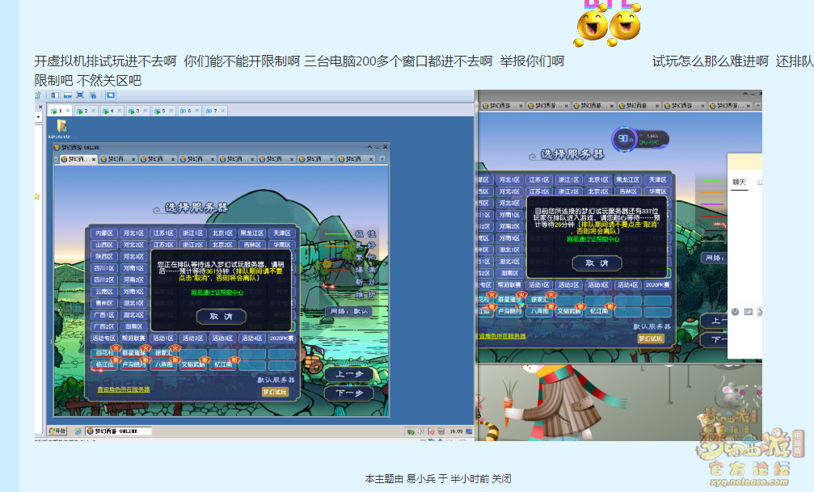The height and width of the screenshot is (492, 814).
Task: Open 查询角色所在服务器 link in VM game
Action: click(124, 389)
